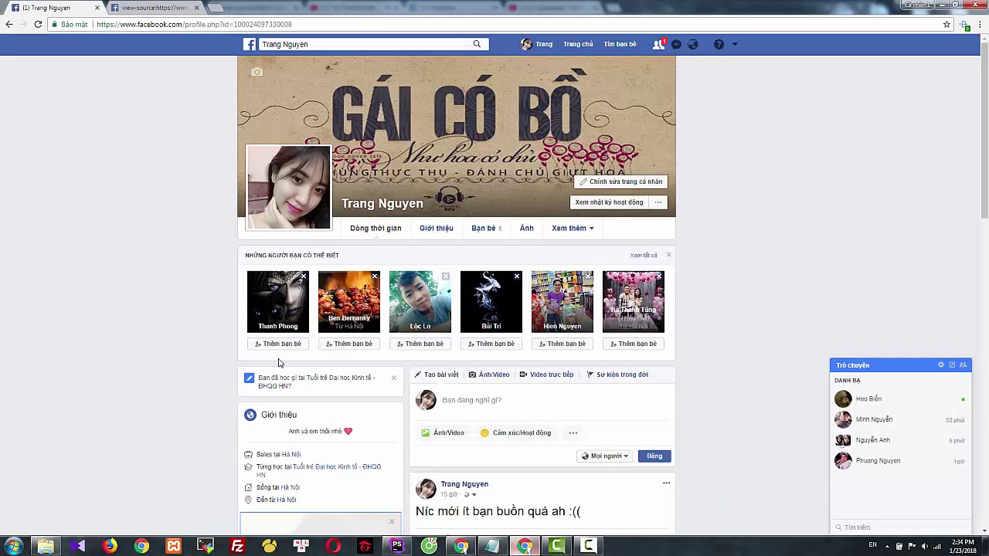Open Bạn bè tab
This screenshot has width=989, height=556.
[487, 228]
